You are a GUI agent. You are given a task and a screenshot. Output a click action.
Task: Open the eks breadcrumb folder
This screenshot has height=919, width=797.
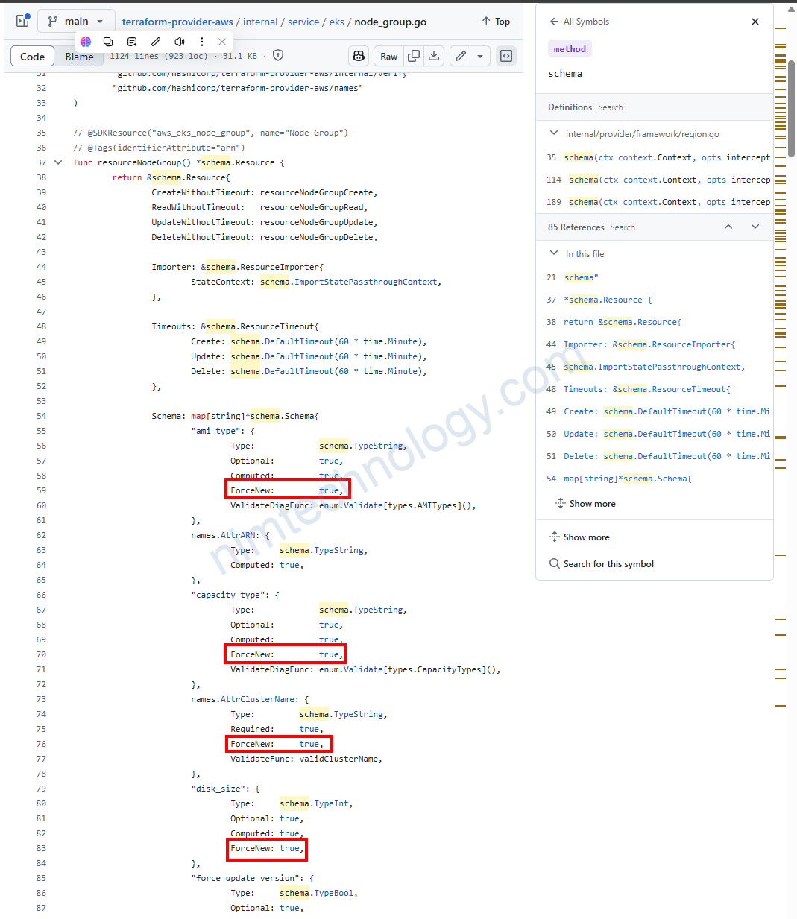pyautogui.click(x=337, y=22)
